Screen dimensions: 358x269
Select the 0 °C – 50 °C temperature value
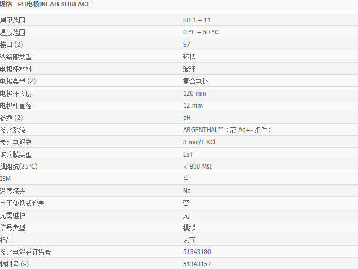[201, 32]
